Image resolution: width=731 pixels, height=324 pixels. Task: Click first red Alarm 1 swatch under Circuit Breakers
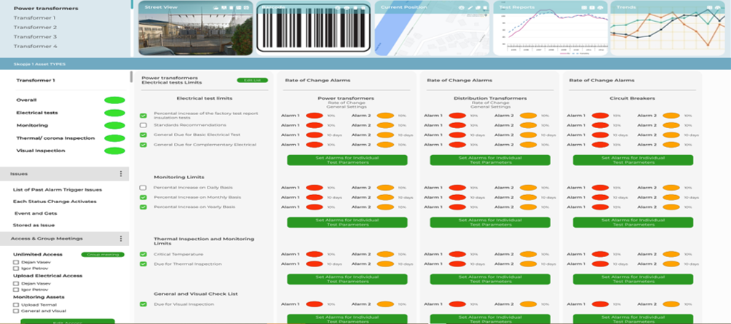click(x=599, y=116)
